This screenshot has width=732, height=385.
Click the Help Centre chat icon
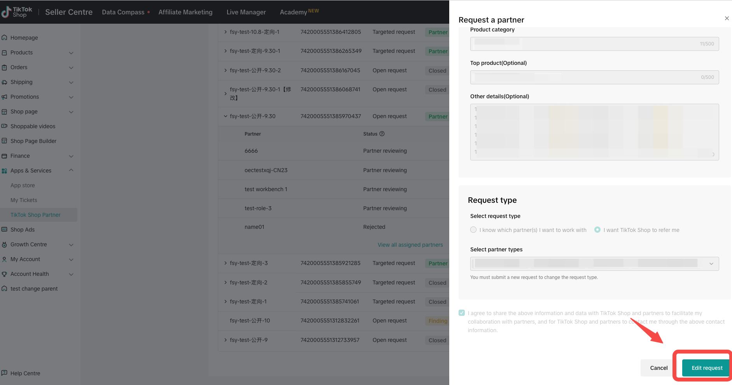tap(4, 373)
